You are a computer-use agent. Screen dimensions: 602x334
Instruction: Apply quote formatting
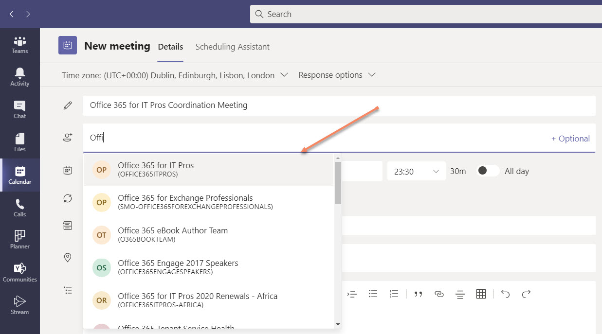(x=418, y=294)
